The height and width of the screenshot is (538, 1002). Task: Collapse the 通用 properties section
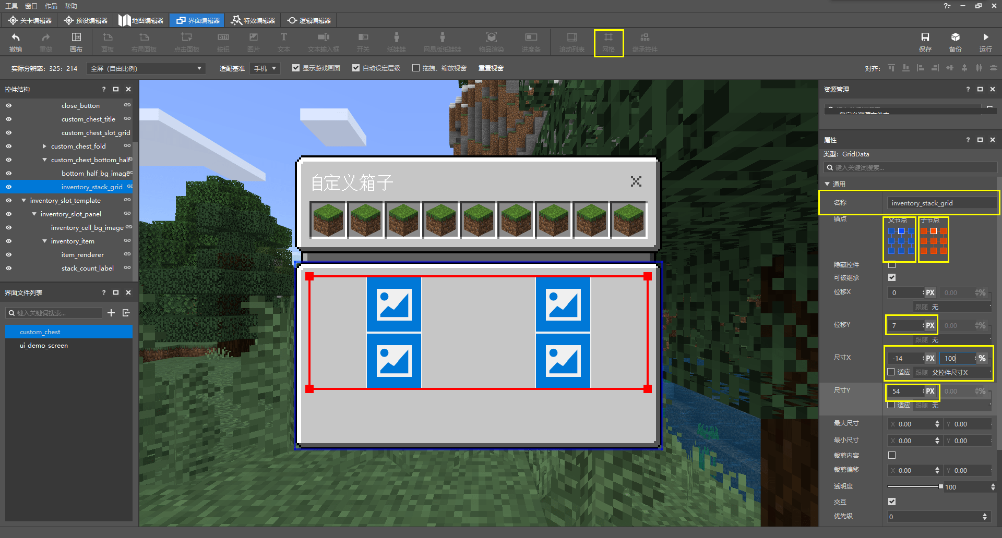(827, 184)
